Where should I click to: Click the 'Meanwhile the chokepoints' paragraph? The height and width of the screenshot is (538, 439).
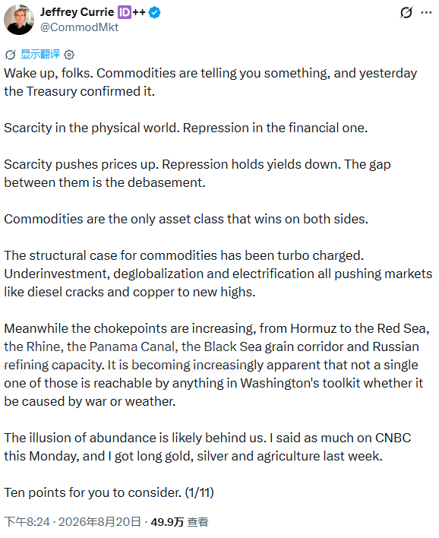[x=216, y=365]
